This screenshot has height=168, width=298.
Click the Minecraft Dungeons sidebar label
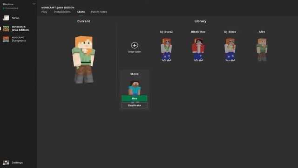pos(19,39)
